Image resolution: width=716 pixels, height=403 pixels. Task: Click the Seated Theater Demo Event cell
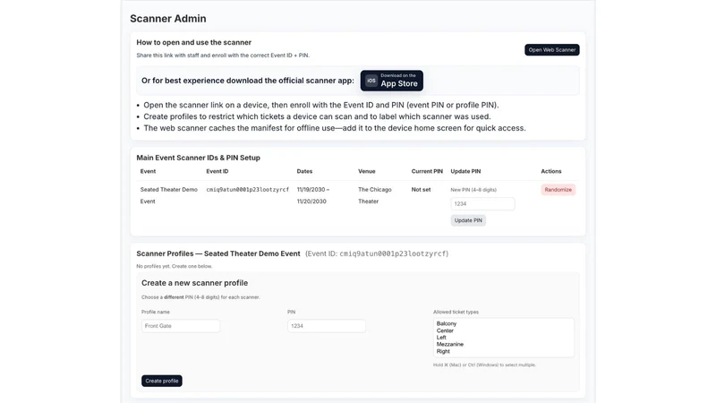(169, 195)
